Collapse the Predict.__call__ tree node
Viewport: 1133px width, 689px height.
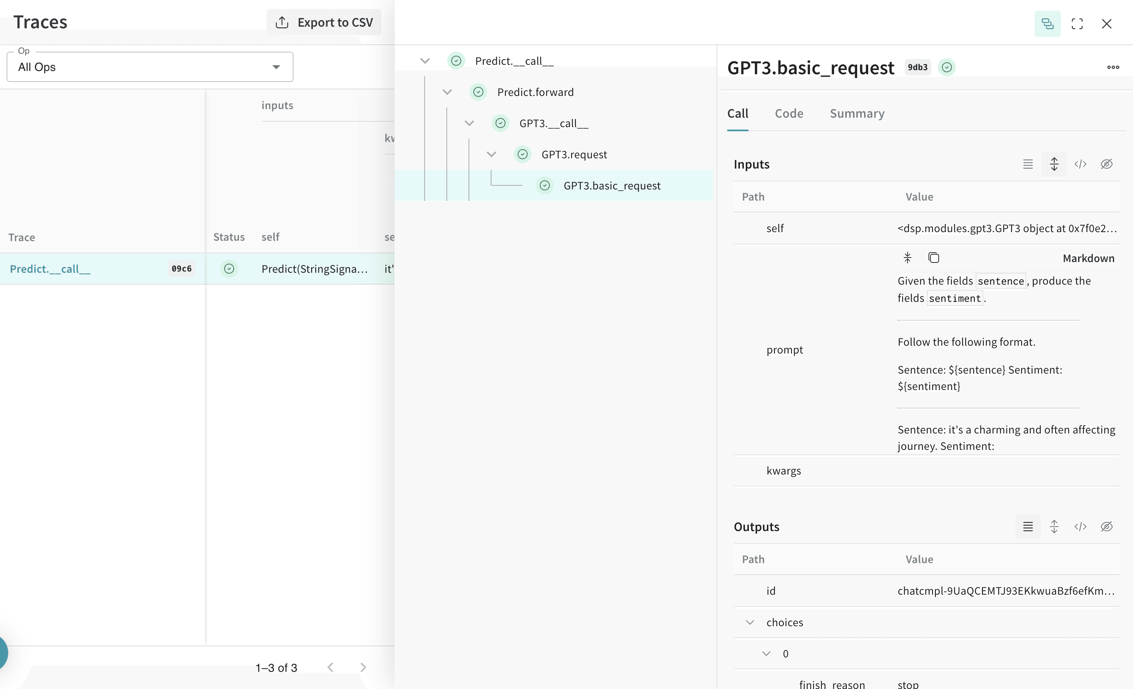coord(425,61)
